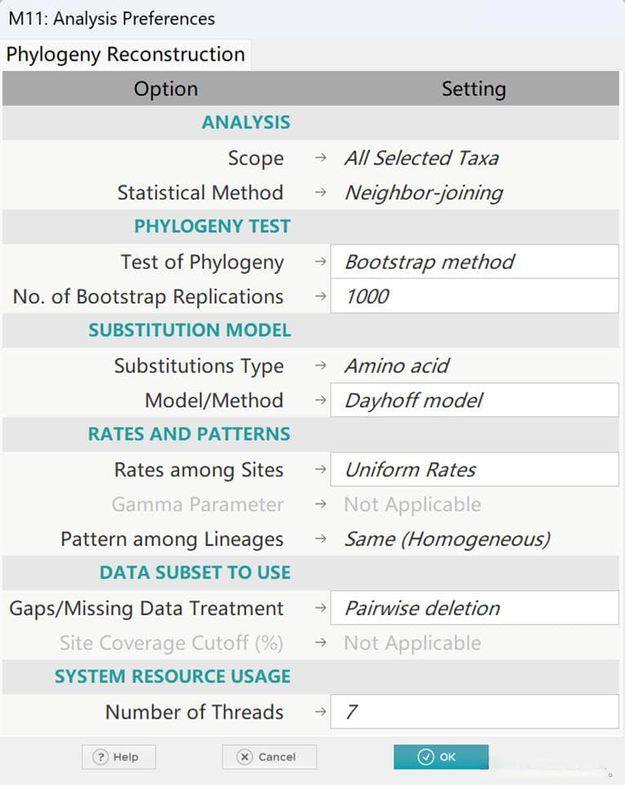Edit the bootstrap replications field showing 1000
Screen dimensions: 625x785
tap(474, 296)
